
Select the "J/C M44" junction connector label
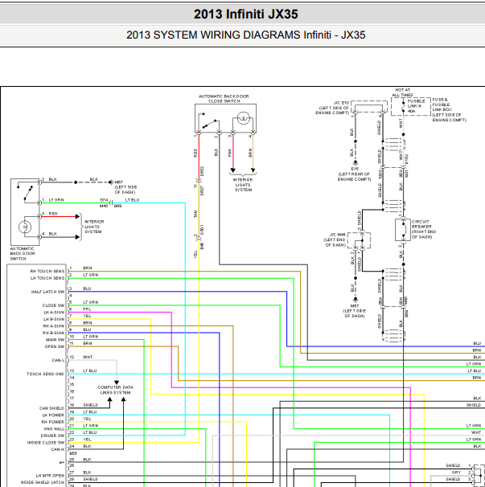(337, 235)
